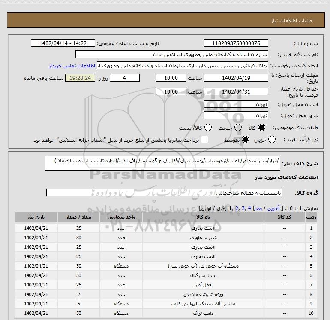The height and width of the screenshot is (320, 330).
Task: Click the تعداد / مقدار column header
Action: [79, 217]
